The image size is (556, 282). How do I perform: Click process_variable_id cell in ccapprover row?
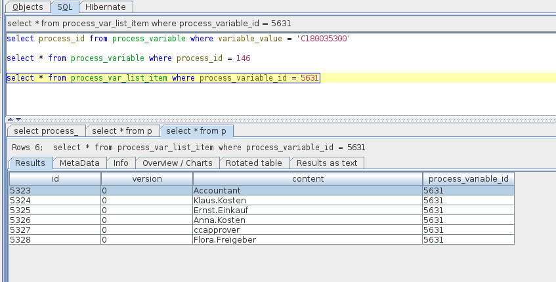pyautogui.click(x=469, y=230)
